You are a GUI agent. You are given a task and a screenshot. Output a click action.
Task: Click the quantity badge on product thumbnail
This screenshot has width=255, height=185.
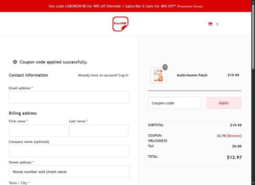[165, 67]
